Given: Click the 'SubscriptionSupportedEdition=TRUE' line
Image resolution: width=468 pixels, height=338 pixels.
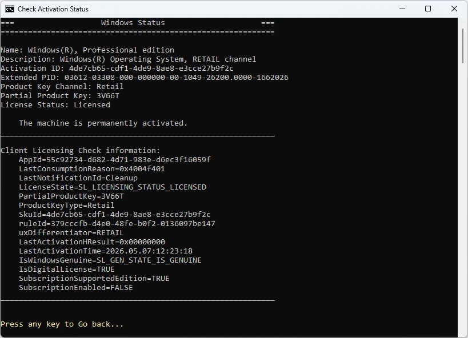Looking at the screenshot, I should tap(94, 278).
